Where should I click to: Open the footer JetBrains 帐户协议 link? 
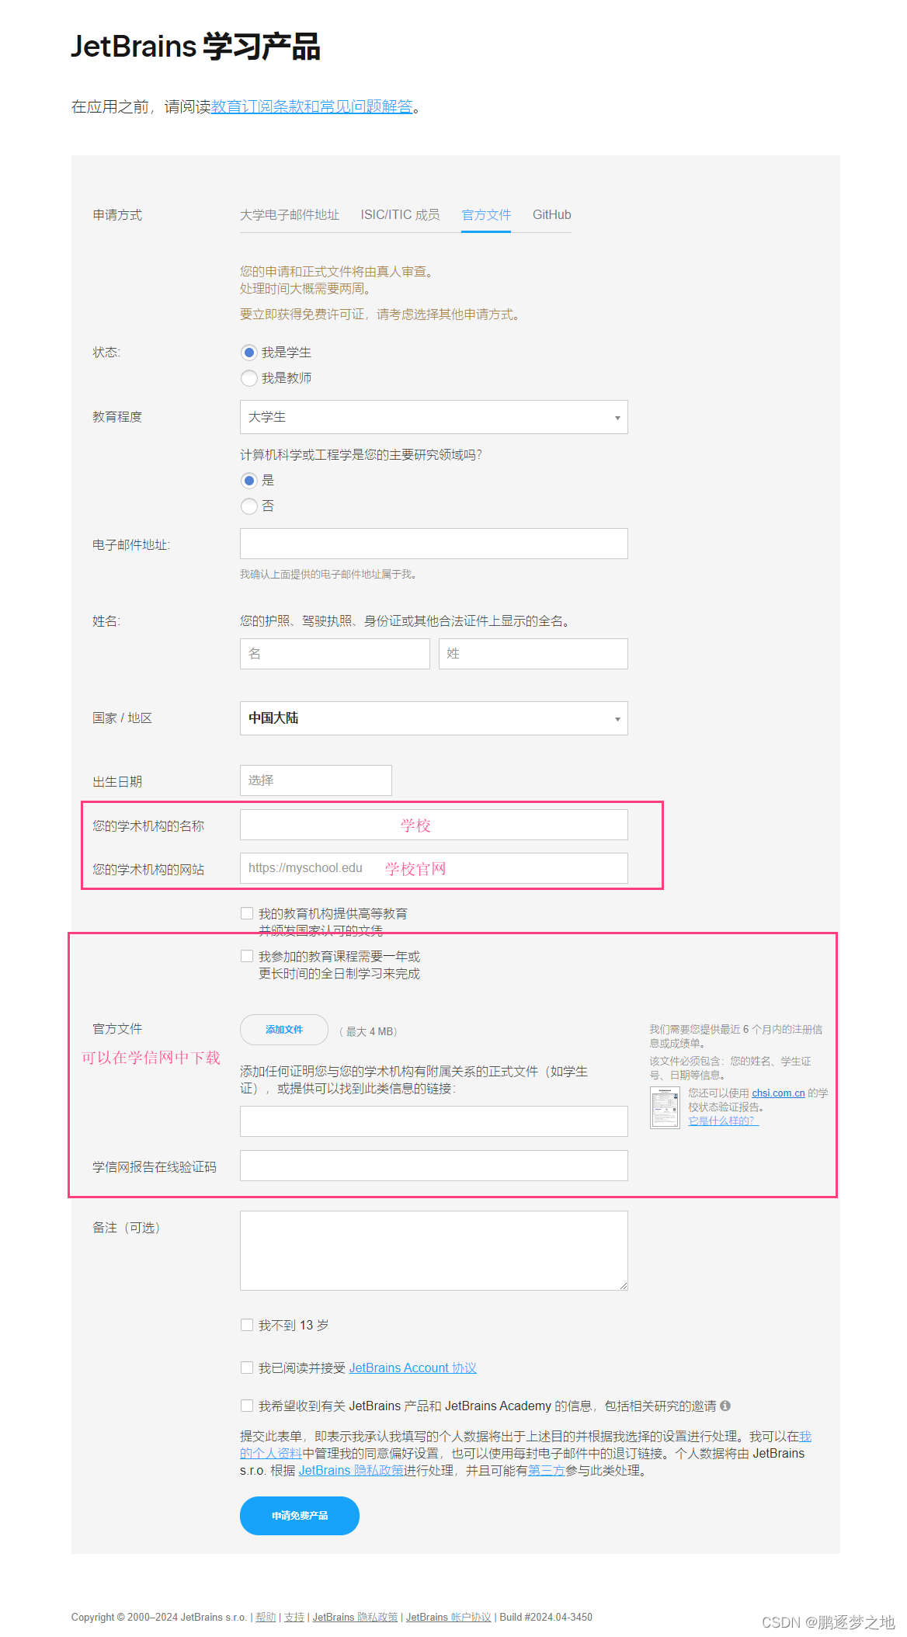point(449,1617)
